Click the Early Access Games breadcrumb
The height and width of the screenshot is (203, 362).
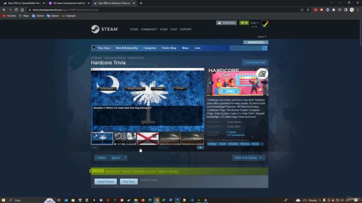coord(115,58)
